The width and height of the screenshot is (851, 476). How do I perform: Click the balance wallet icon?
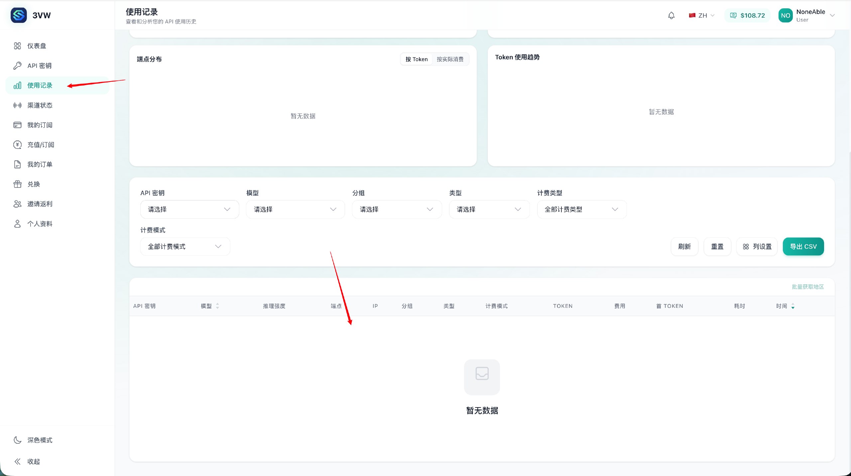(733, 15)
